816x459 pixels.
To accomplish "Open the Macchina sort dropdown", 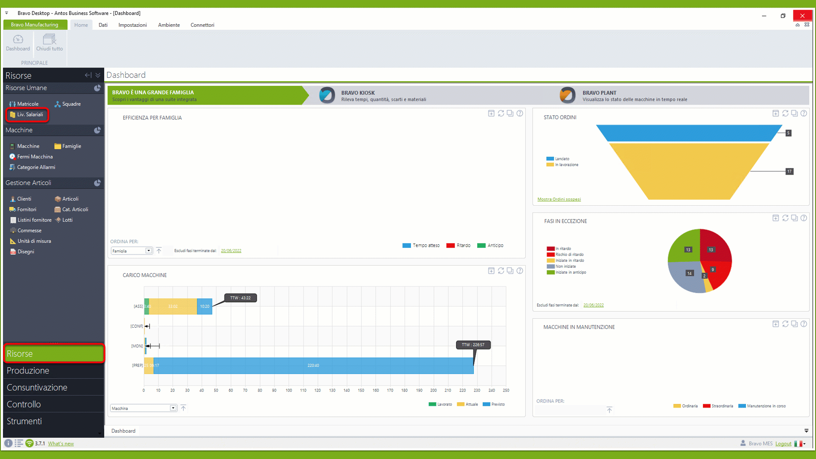I will point(173,408).
